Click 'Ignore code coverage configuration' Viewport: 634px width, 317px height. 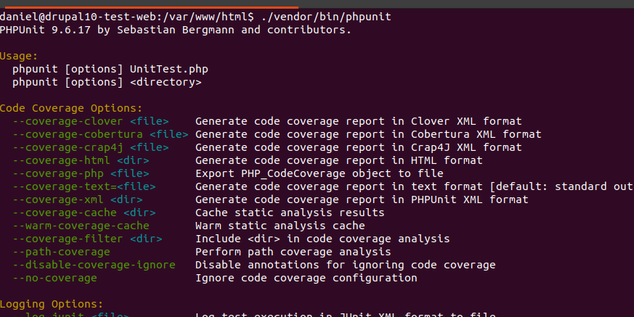click(x=306, y=278)
